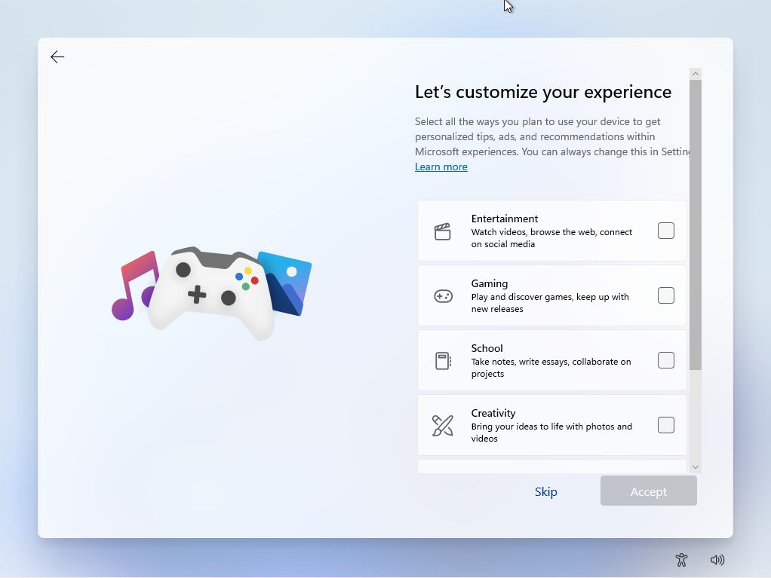Image resolution: width=771 pixels, height=578 pixels.
Task: Open the Learn more link
Action: point(441,167)
